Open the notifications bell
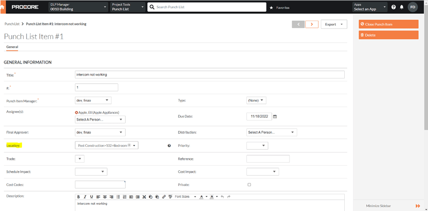The width and height of the screenshot is (428, 211). (401, 7)
